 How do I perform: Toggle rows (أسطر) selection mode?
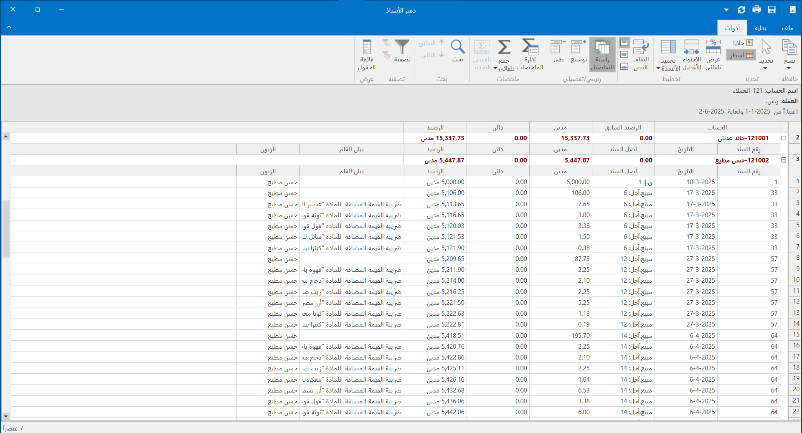pyautogui.click(x=741, y=55)
